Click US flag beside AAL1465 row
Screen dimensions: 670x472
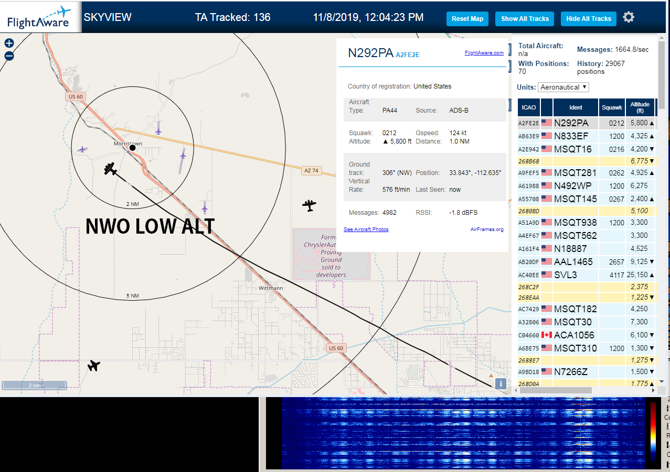pyautogui.click(x=547, y=261)
